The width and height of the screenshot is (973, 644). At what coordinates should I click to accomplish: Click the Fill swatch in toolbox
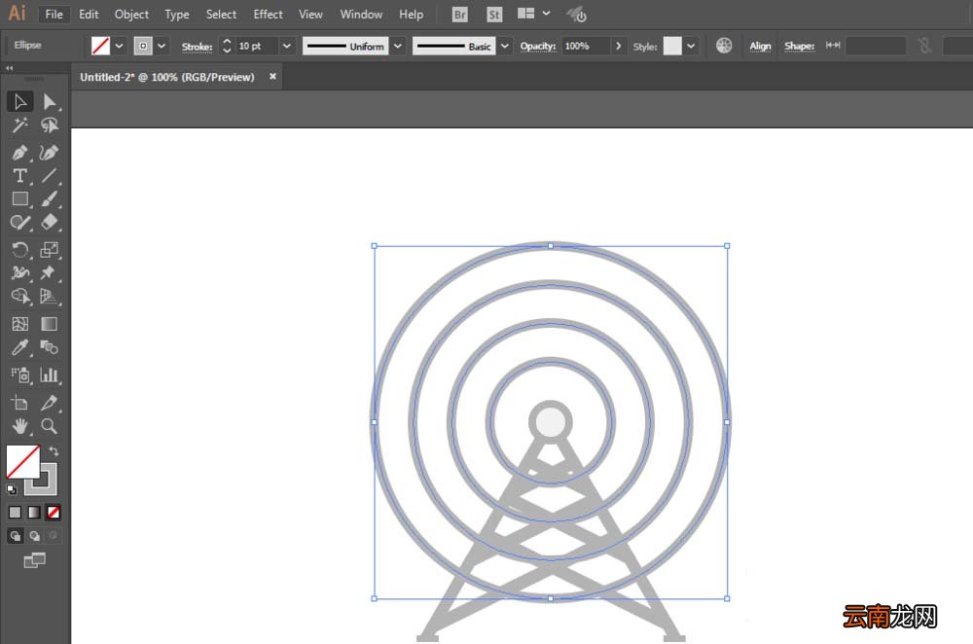tap(23, 461)
